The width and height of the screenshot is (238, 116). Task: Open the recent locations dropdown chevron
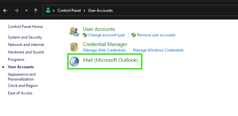click(x=26, y=11)
